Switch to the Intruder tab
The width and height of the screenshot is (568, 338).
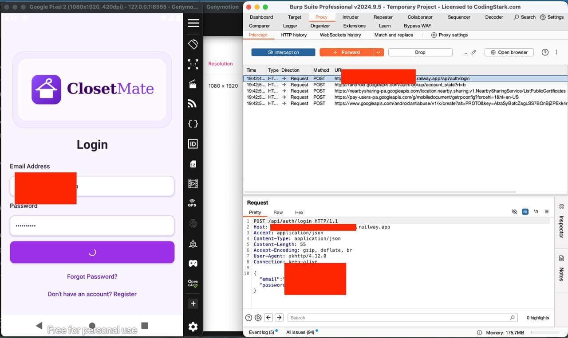351,17
